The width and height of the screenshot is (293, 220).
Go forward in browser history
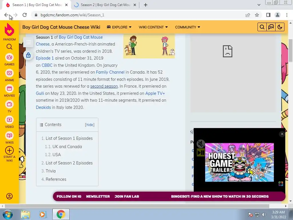pyautogui.click(x=15, y=15)
